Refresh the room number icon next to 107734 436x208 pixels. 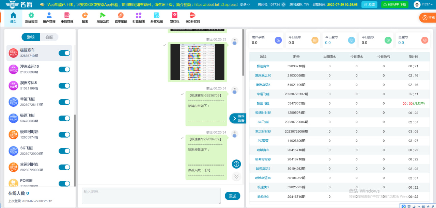[x=283, y=5]
